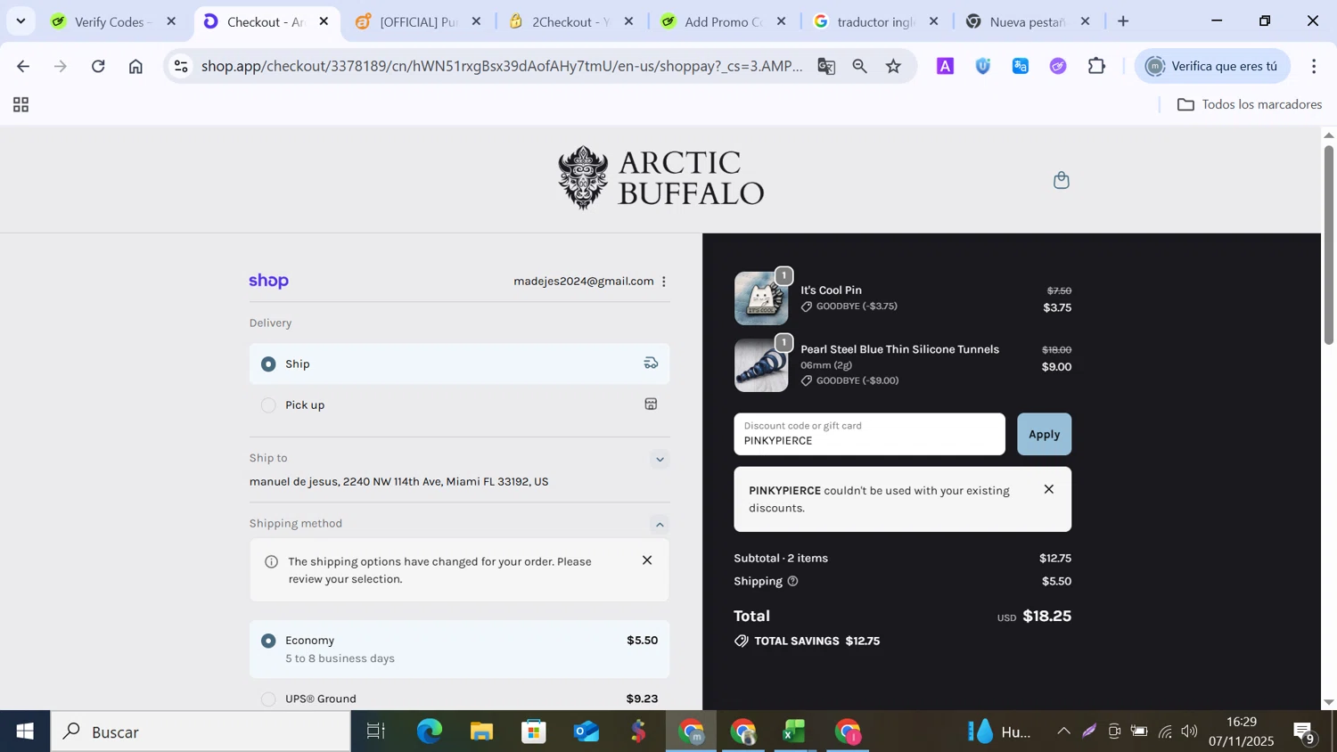Select the Ship delivery option

[x=459, y=364]
